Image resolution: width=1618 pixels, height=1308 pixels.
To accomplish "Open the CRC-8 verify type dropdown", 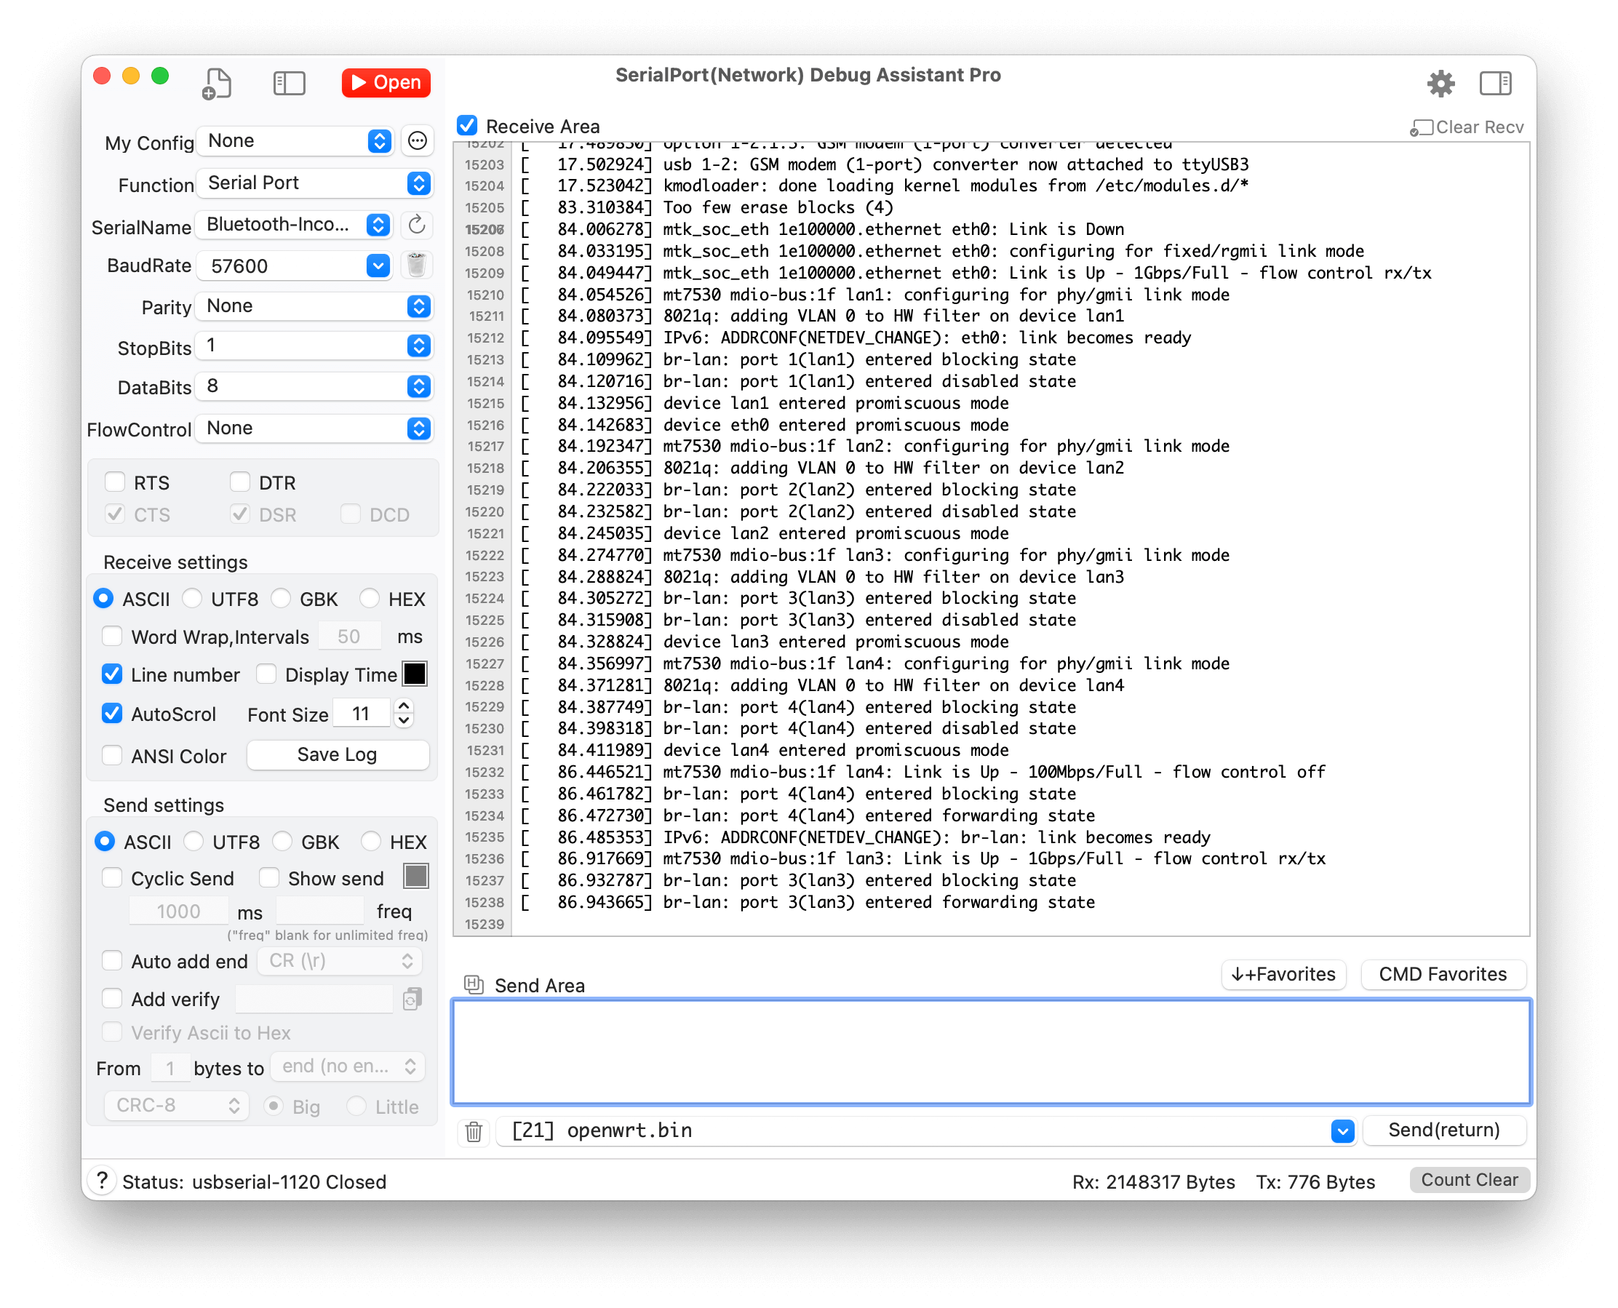I will click(176, 1105).
